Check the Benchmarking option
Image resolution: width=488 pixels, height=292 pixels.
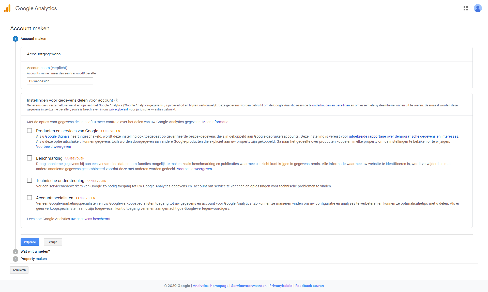coord(29,158)
